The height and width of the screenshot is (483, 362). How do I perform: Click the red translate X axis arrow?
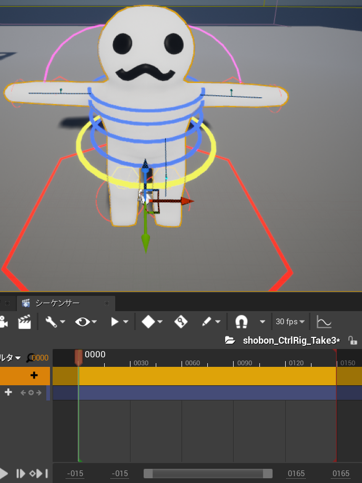(x=187, y=201)
